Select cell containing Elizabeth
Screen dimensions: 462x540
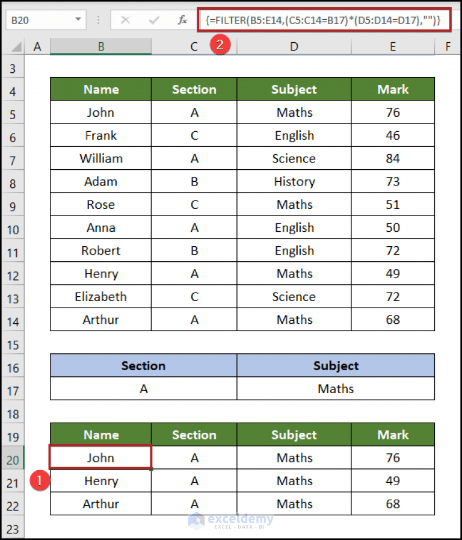pos(100,296)
